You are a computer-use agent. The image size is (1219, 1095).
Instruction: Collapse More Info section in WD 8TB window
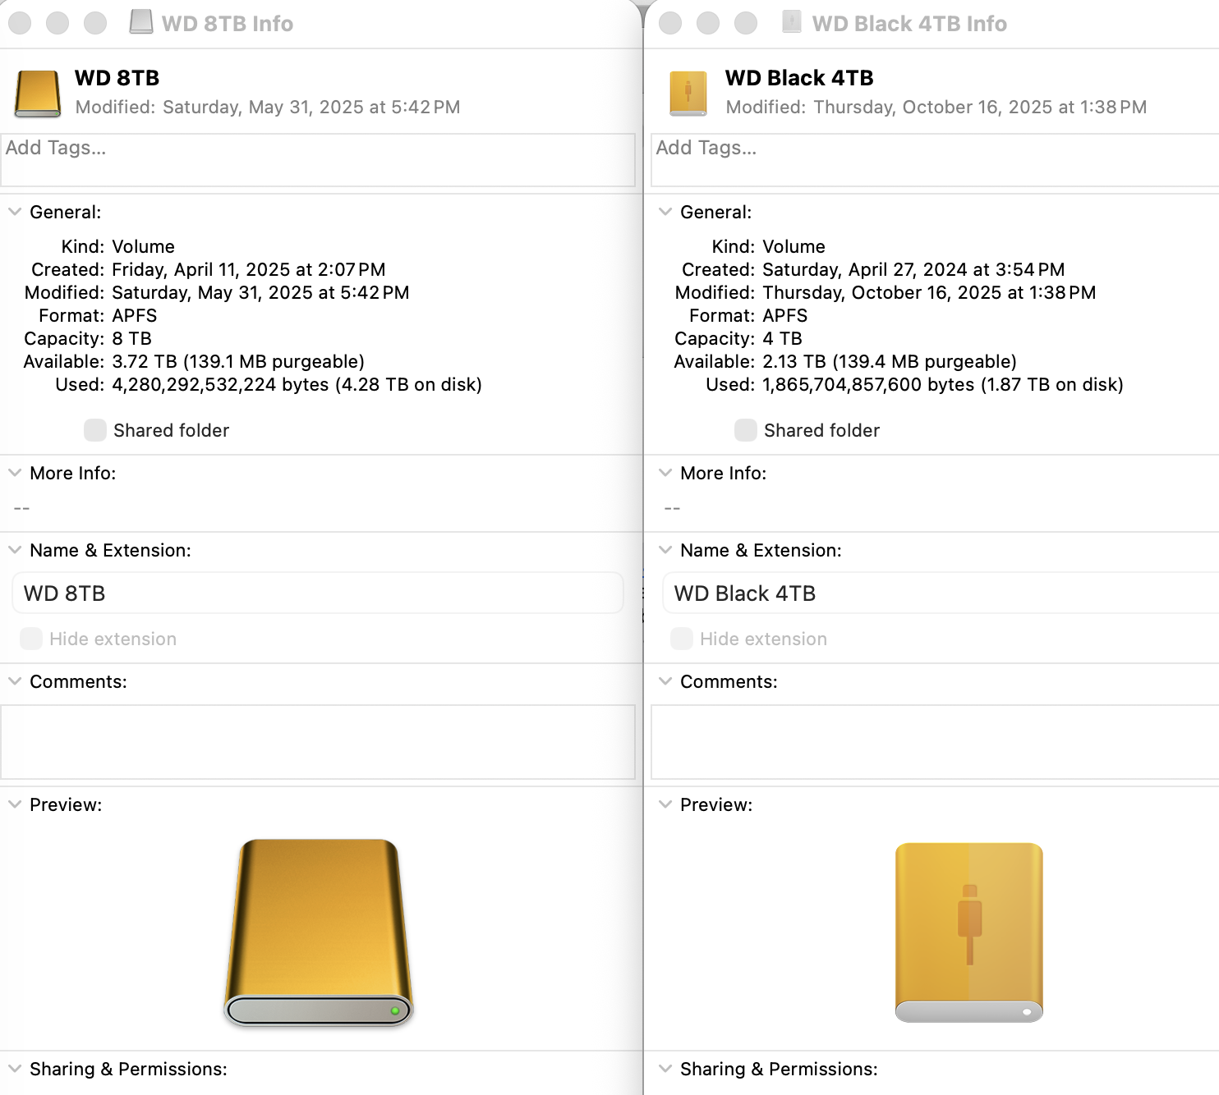click(15, 473)
